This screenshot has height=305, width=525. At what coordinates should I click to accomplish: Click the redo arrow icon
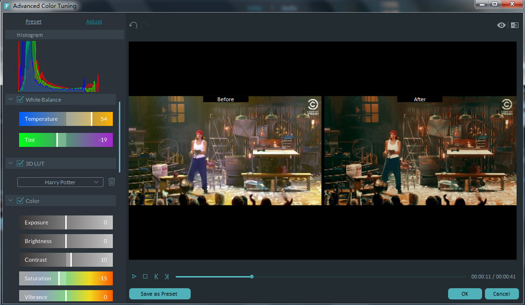(x=145, y=26)
